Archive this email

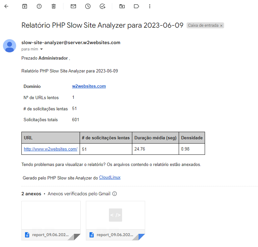pos(25,7)
